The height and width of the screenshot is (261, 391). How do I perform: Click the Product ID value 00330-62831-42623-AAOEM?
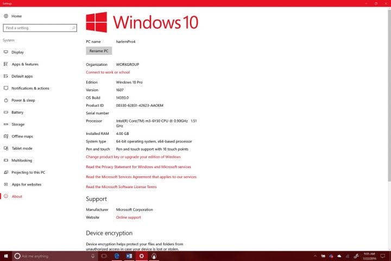[x=140, y=105]
